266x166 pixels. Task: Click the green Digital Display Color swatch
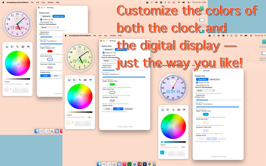click(112, 85)
